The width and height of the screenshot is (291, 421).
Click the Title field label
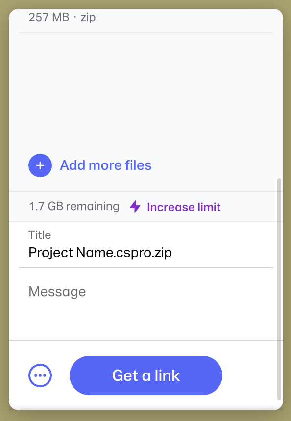(x=40, y=235)
